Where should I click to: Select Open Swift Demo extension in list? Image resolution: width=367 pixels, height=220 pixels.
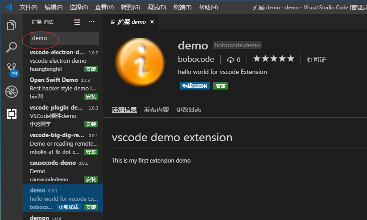[x=63, y=88]
